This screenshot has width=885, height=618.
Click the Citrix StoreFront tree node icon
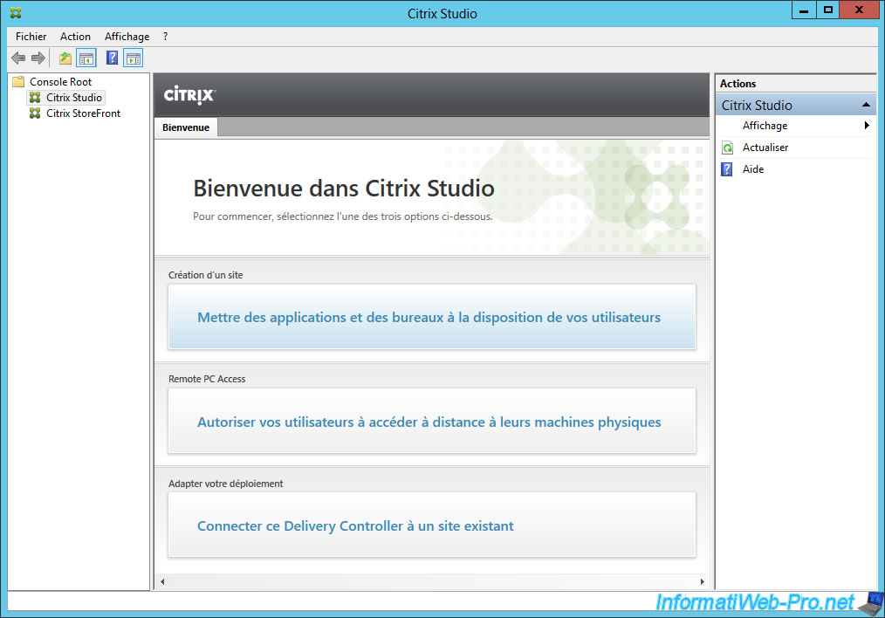tap(35, 113)
